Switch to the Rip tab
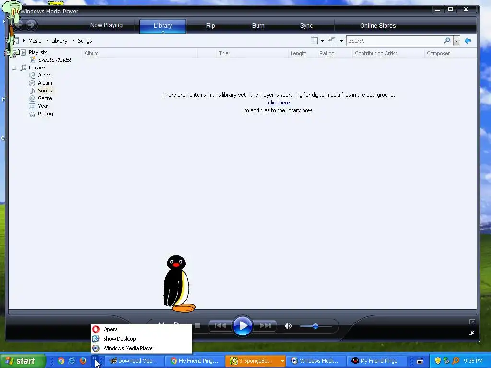Image resolution: width=491 pixels, height=368 pixels. 210,26
